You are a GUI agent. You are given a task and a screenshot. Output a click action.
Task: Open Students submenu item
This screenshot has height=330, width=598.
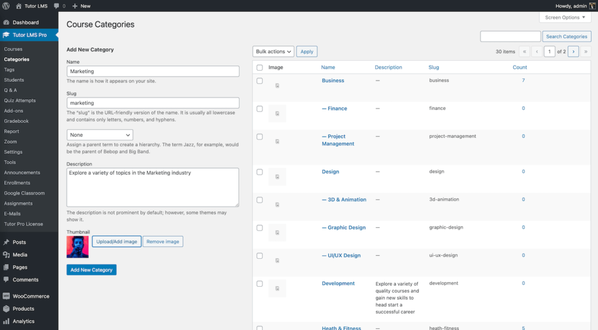pos(14,80)
